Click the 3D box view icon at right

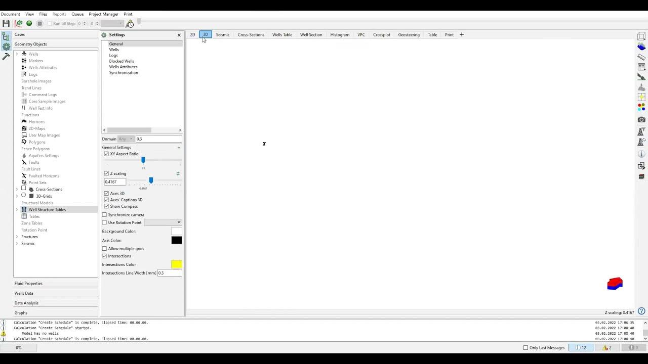click(x=641, y=36)
